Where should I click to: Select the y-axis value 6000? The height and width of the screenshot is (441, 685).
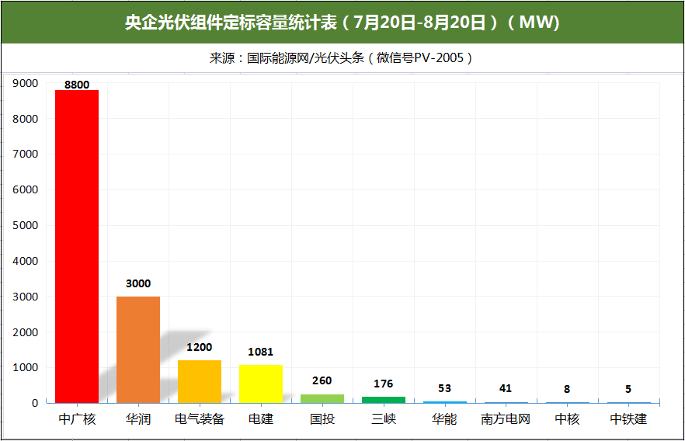click(x=26, y=190)
